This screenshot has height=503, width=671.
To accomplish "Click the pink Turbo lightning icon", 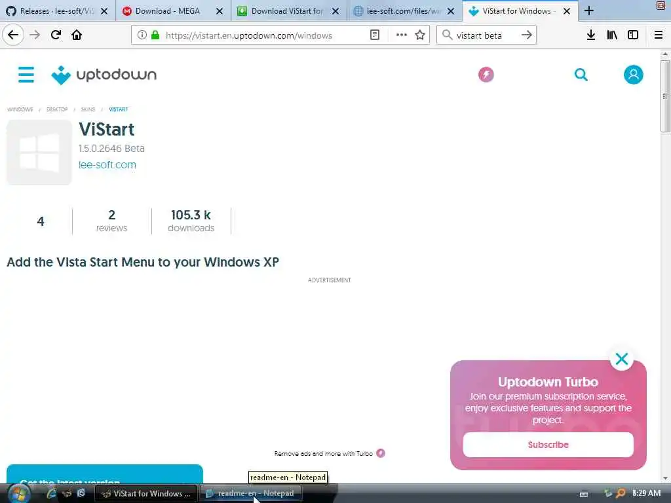I will [486, 75].
